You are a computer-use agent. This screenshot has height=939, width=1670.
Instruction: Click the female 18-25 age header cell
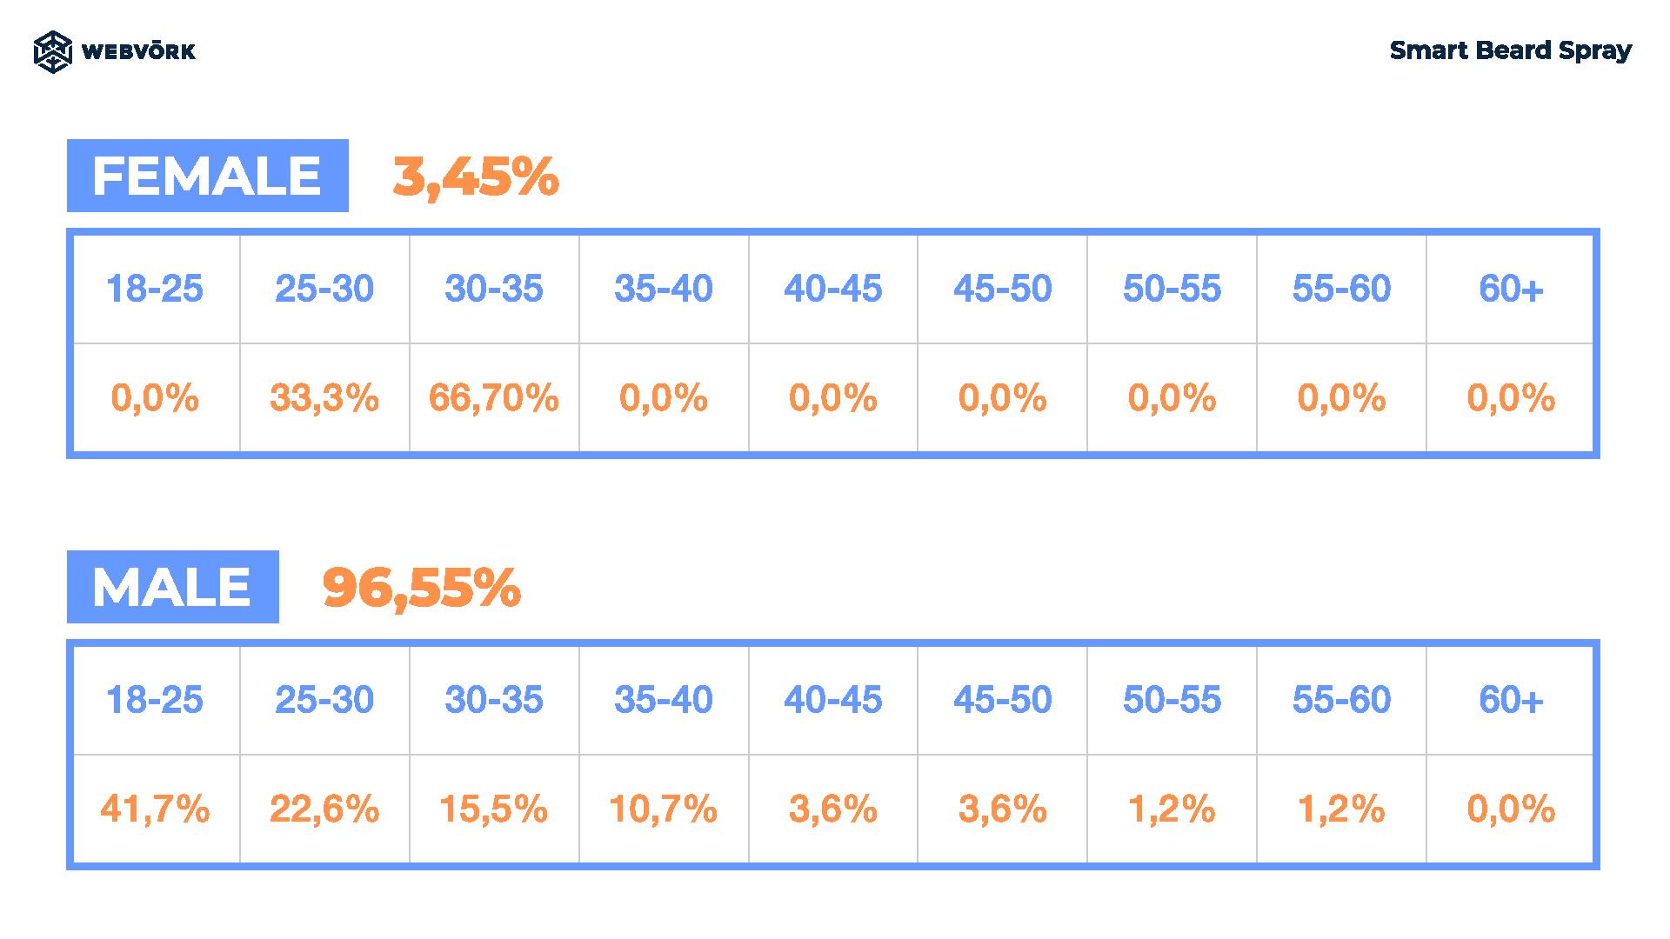[155, 289]
